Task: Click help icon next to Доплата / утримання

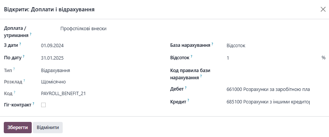Action: point(31,34)
